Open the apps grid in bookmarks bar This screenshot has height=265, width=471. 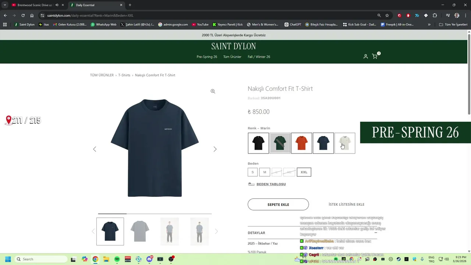pos(5,25)
